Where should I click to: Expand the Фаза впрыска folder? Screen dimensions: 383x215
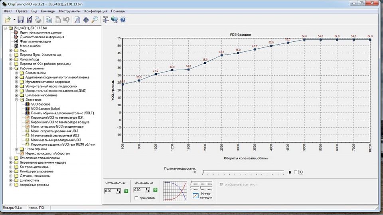click(16, 149)
